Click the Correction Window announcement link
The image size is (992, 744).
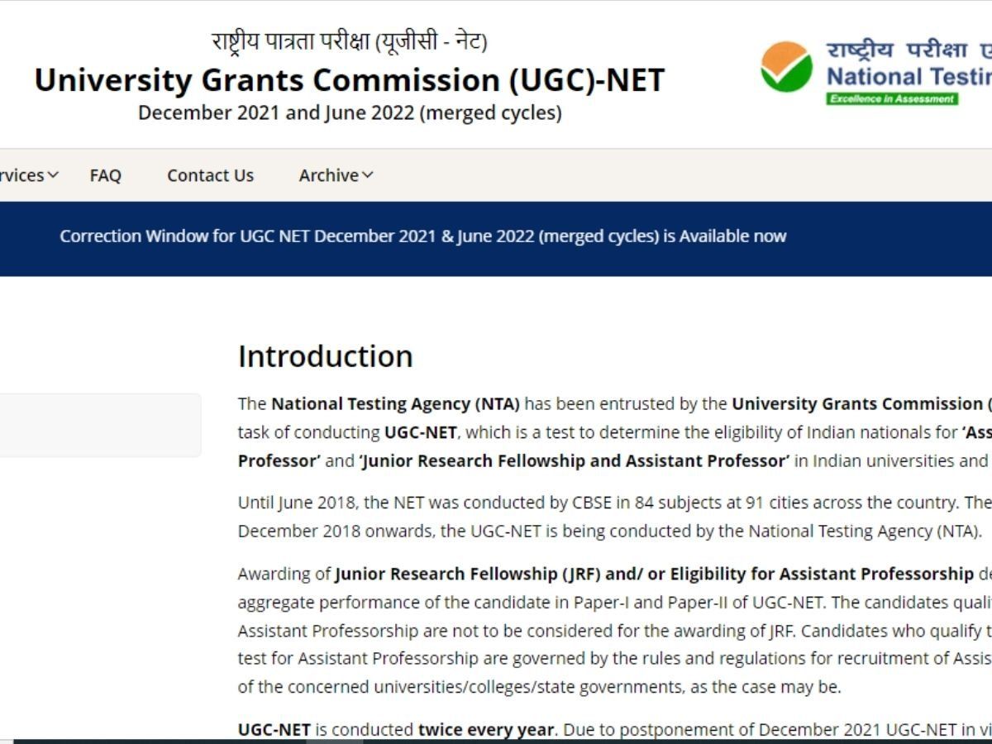(x=422, y=236)
